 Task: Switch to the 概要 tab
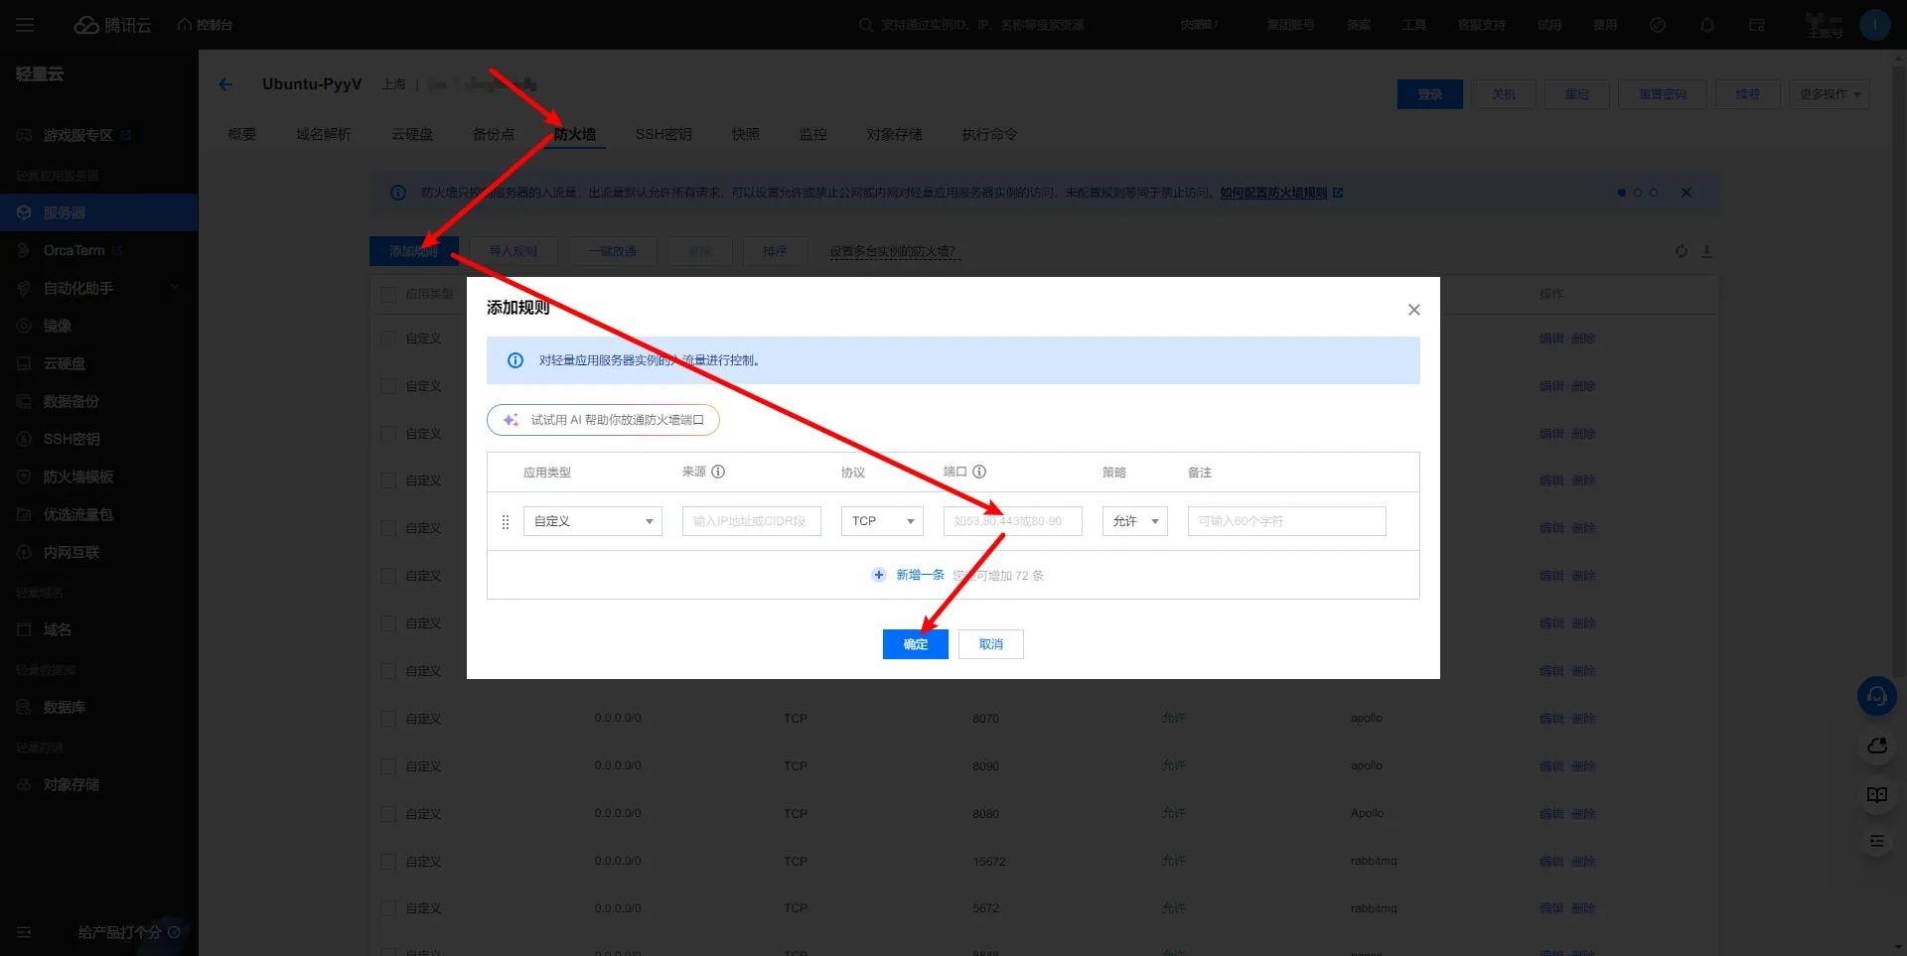click(242, 134)
